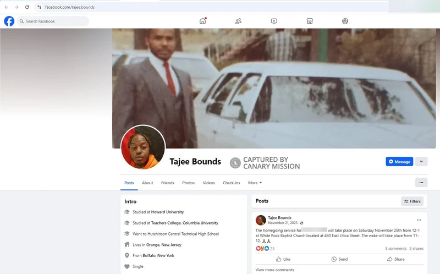Image resolution: width=440 pixels, height=274 pixels.
Task: Expand the More tab dropdown
Action: click(x=255, y=183)
